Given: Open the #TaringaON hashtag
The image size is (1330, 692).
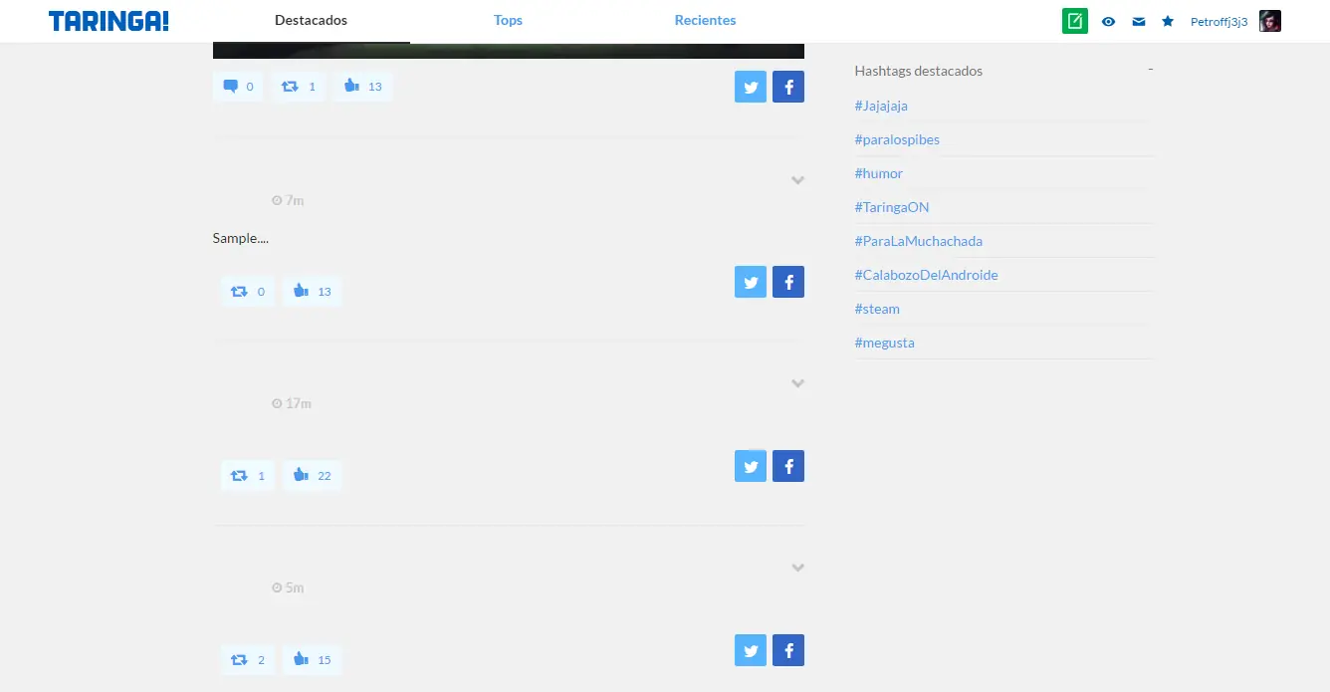Looking at the screenshot, I should tap(892, 207).
